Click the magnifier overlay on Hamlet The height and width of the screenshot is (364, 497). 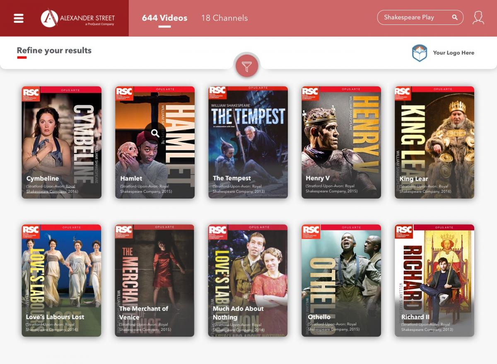pyautogui.click(x=155, y=133)
